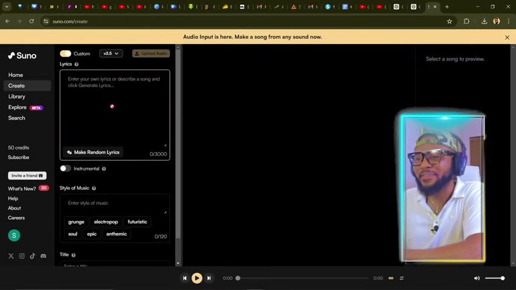Screen dimensions: 516x290
Task: Expand the browser tab search chevron
Action: pos(7,7)
